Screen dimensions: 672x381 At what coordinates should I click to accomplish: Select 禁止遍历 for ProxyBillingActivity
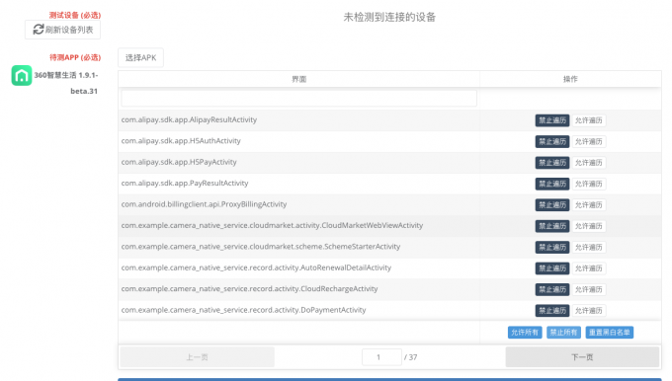(552, 204)
